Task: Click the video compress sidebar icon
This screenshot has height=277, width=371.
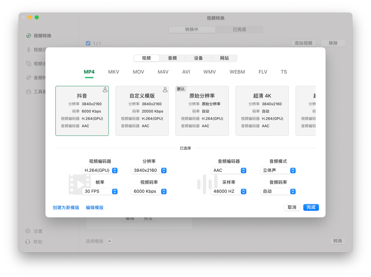Action: pyautogui.click(x=29, y=50)
